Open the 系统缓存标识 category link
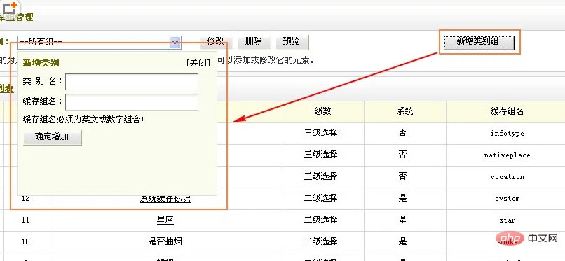This screenshot has height=261, width=565. (165, 198)
